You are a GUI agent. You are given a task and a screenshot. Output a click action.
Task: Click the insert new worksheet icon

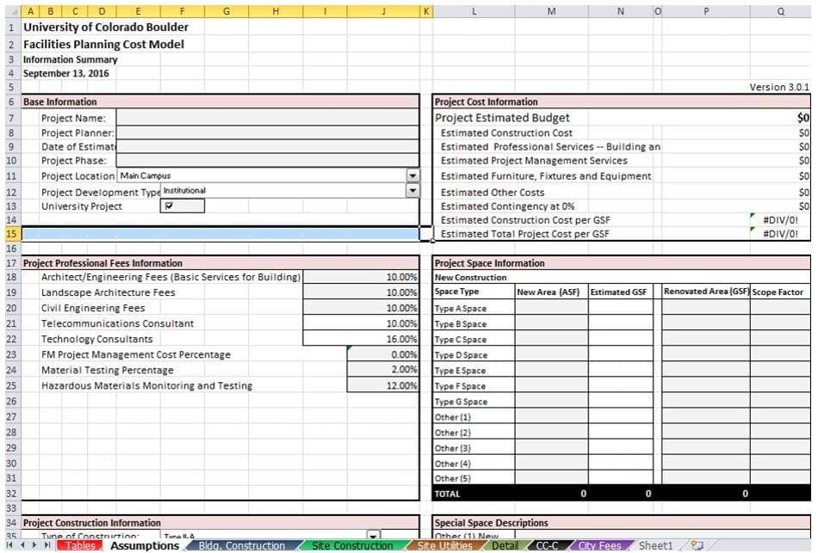click(x=697, y=546)
